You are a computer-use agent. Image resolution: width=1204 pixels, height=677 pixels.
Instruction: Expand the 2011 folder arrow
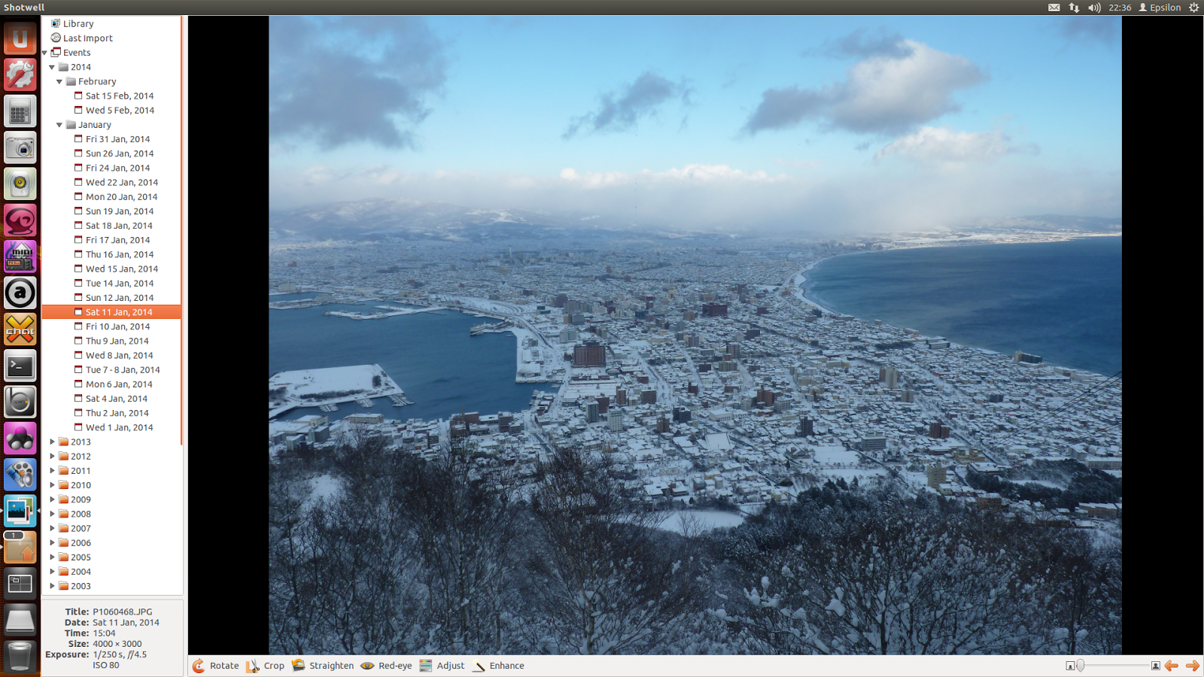[x=52, y=471]
